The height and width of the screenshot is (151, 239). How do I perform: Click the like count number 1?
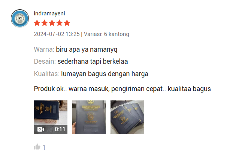[x=44, y=147]
